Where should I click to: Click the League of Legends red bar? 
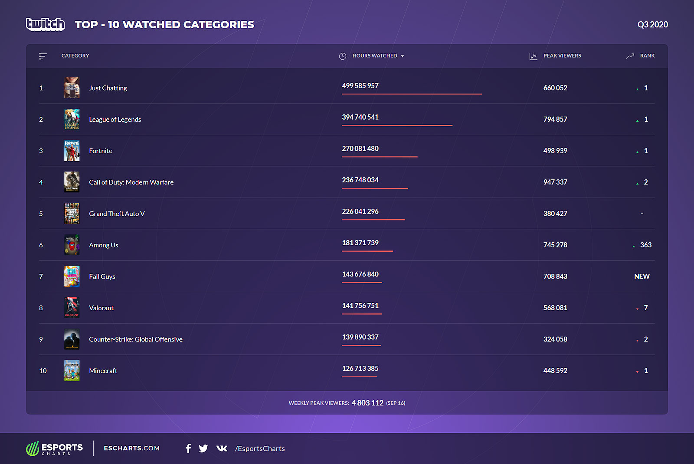(x=397, y=125)
